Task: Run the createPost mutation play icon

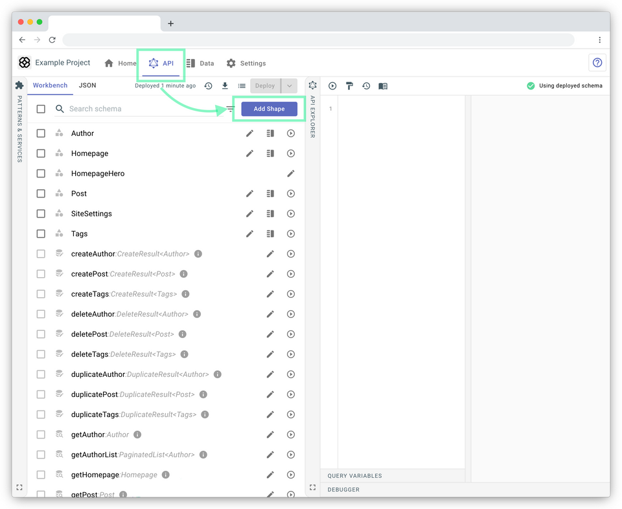Action: point(291,274)
